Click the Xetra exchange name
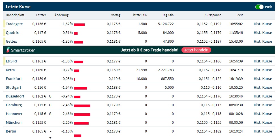 [x=10, y=70]
